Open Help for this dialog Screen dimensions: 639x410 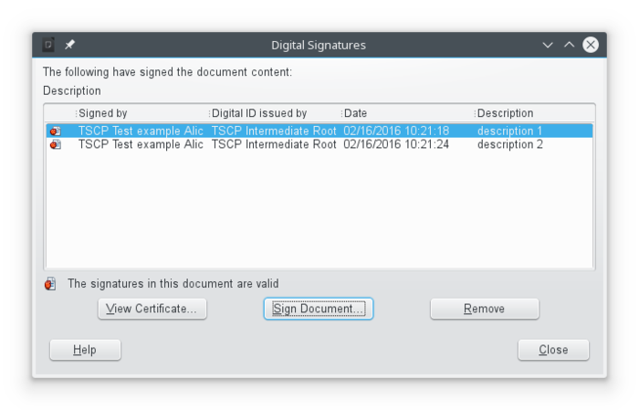pyautogui.click(x=85, y=350)
